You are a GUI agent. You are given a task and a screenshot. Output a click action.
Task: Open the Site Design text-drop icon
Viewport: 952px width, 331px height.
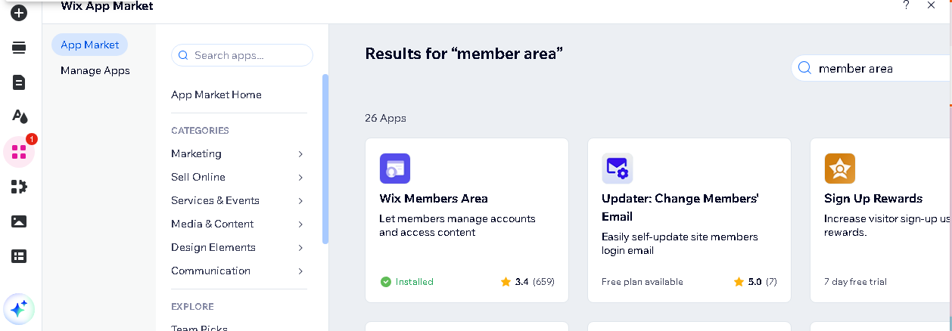pyautogui.click(x=19, y=116)
